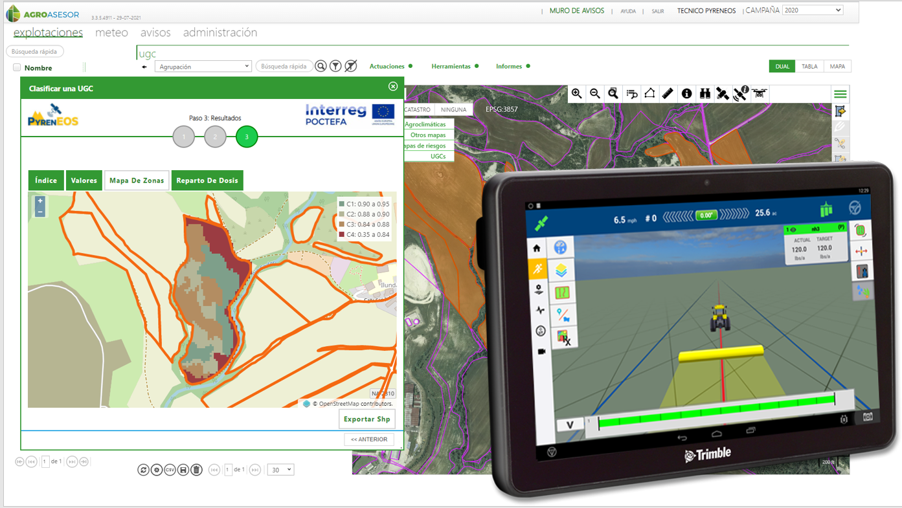Select NINGUNA base layer

click(453, 109)
